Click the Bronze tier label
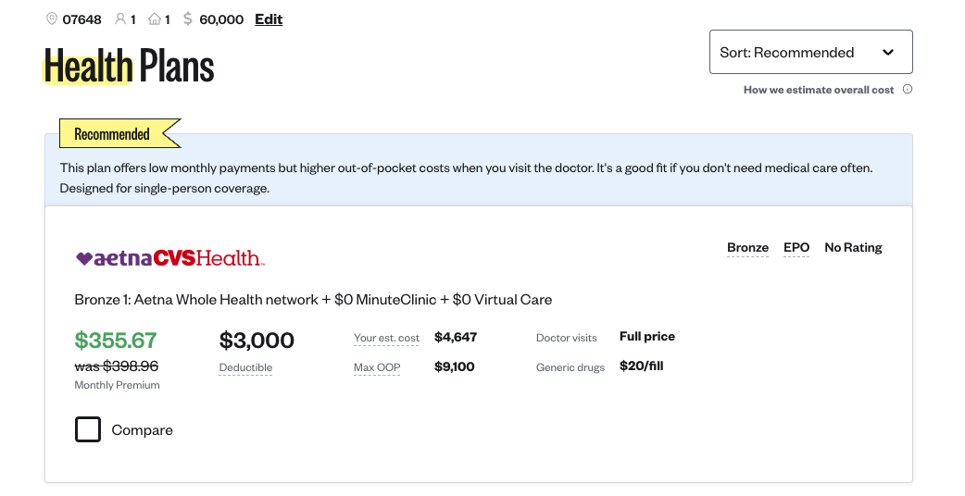965x496 pixels. point(747,248)
